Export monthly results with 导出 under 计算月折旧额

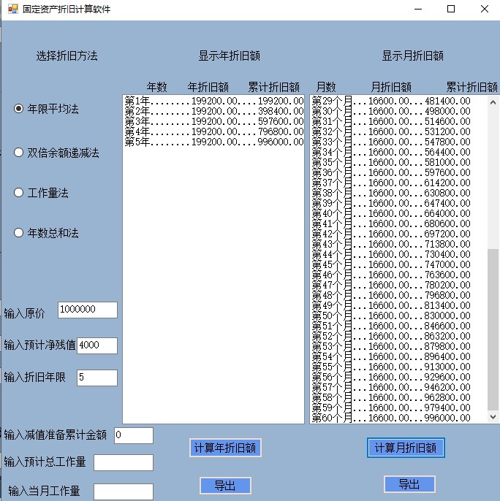tap(409, 484)
